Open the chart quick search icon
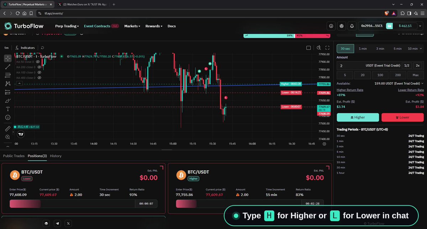The height and width of the screenshot is (229, 427). (x=319, y=48)
